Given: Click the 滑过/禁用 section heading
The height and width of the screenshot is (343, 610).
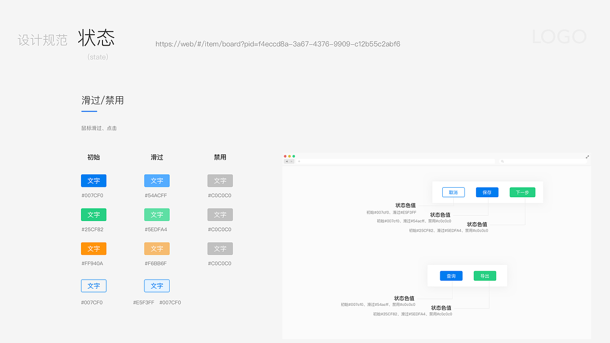Looking at the screenshot, I should pos(102,100).
